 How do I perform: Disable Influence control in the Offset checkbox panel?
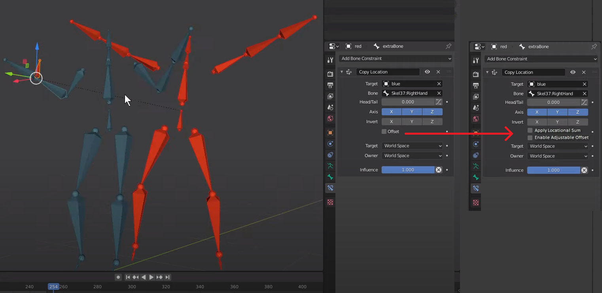[x=439, y=170]
